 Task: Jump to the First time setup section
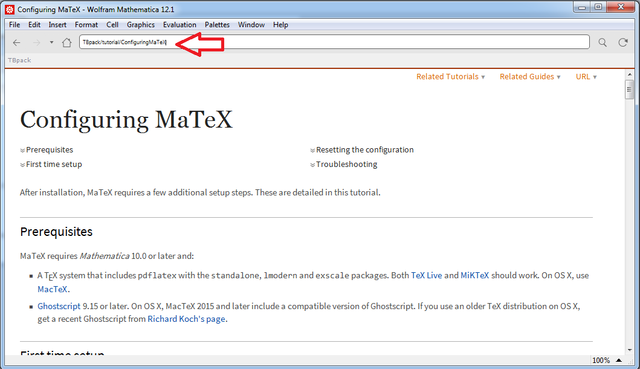pos(51,165)
